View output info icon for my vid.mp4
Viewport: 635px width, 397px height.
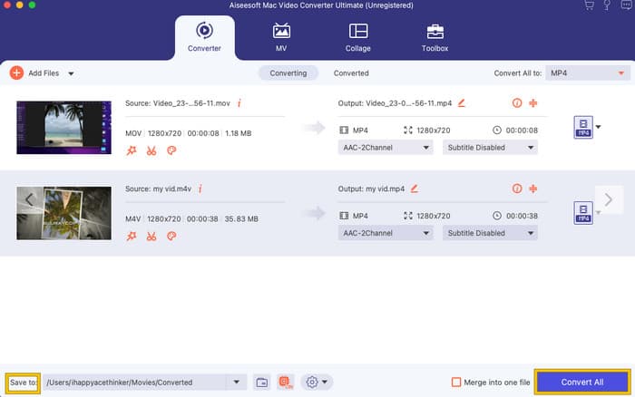click(x=517, y=189)
